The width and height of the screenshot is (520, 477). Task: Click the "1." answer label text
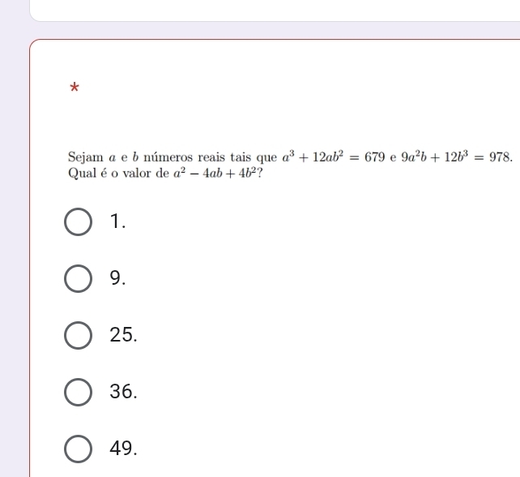(x=121, y=221)
